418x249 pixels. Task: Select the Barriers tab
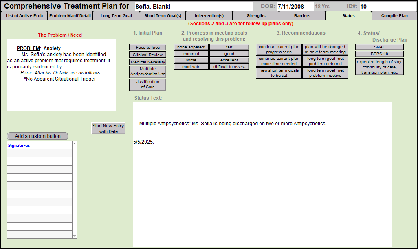click(x=302, y=16)
